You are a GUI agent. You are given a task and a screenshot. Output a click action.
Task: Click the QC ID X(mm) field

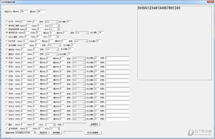click(x=23, y=21)
